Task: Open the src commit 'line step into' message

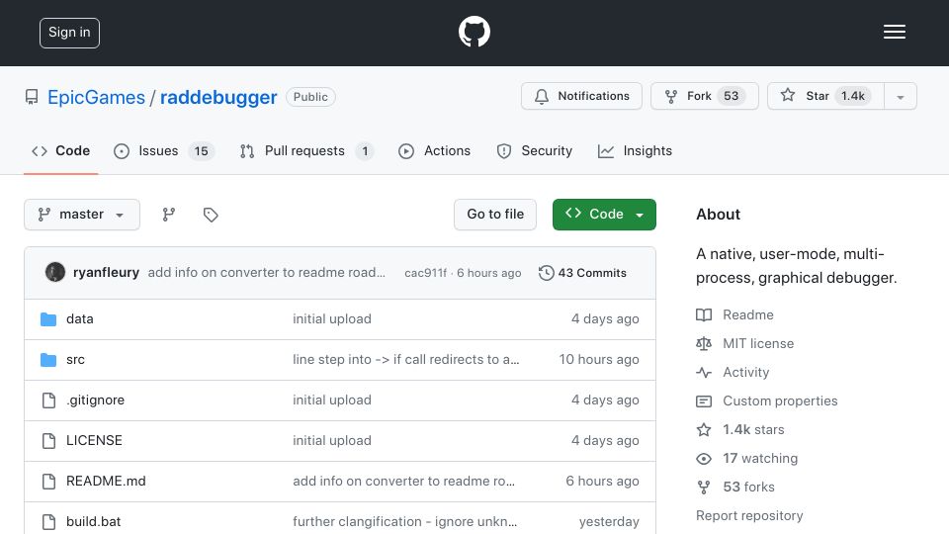Action: point(405,360)
